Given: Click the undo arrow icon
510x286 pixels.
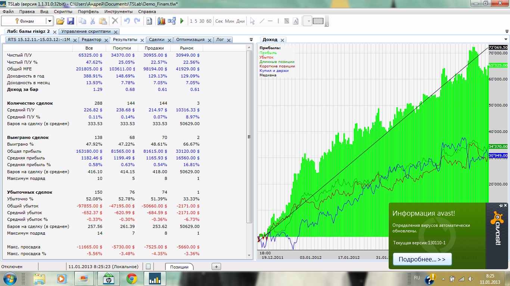Looking at the screenshot, I should tap(127, 21).
